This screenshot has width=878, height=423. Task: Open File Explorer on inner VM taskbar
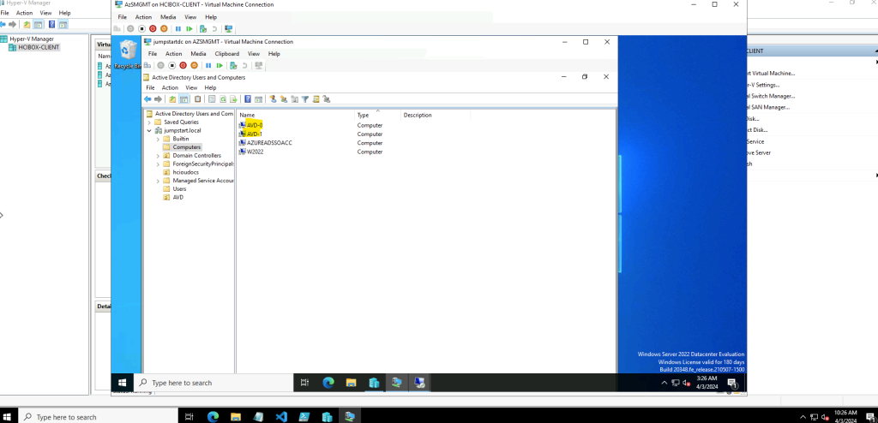pyautogui.click(x=351, y=383)
